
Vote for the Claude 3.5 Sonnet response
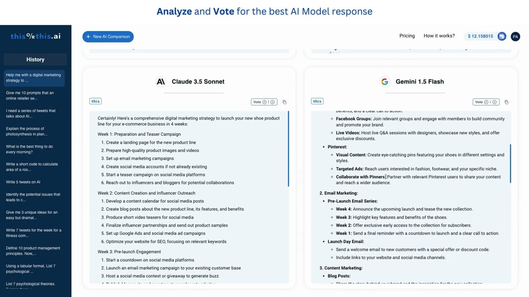(x=264, y=102)
